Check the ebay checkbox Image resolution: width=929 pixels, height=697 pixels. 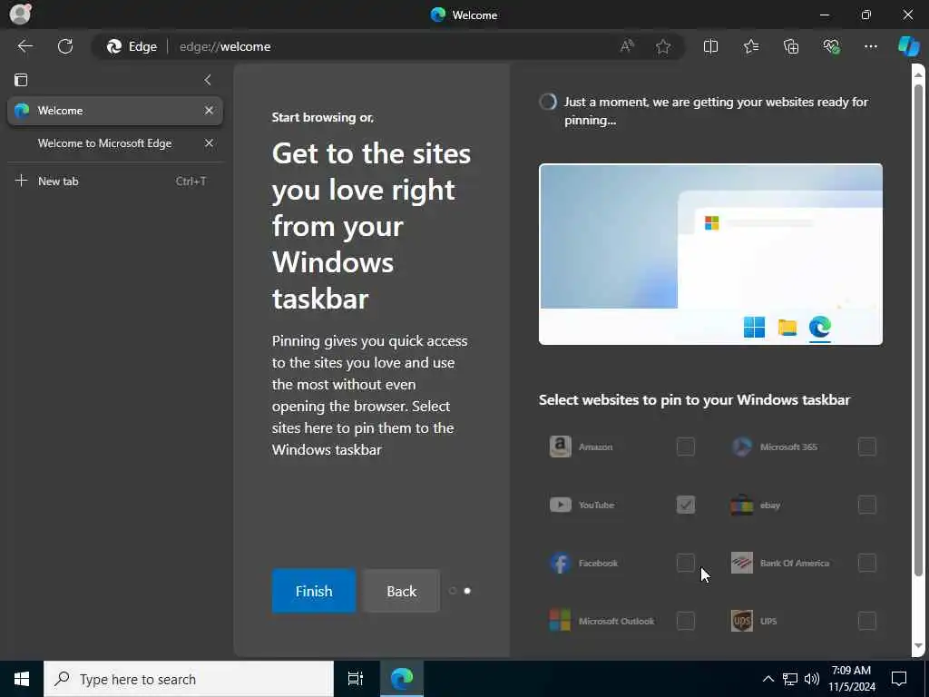(866, 505)
